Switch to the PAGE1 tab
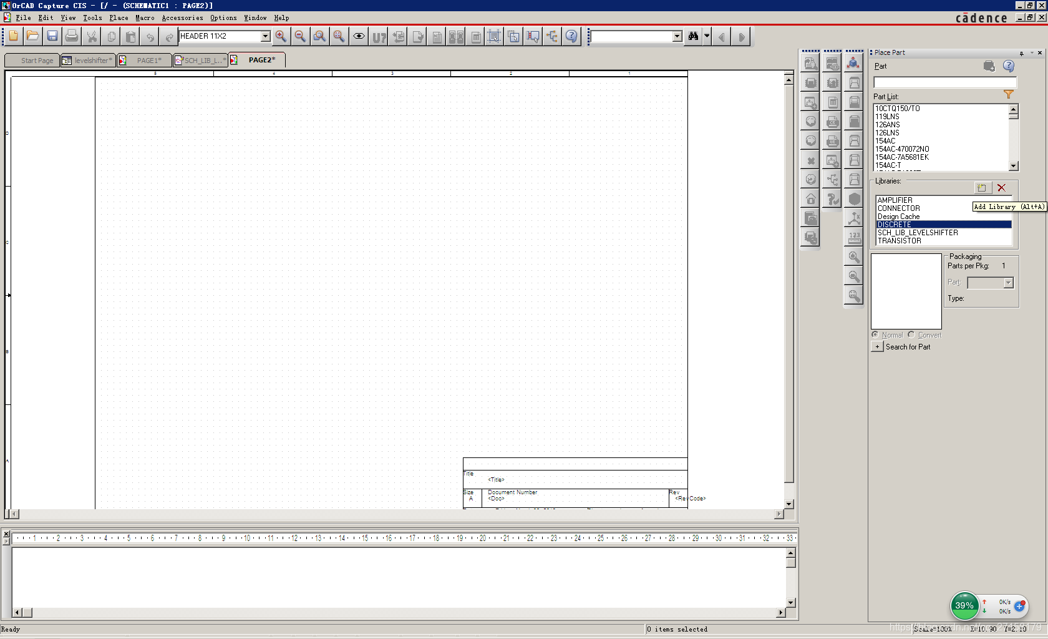The width and height of the screenshot is (1048, 639). pyautogui.click(x=148, y=61)
